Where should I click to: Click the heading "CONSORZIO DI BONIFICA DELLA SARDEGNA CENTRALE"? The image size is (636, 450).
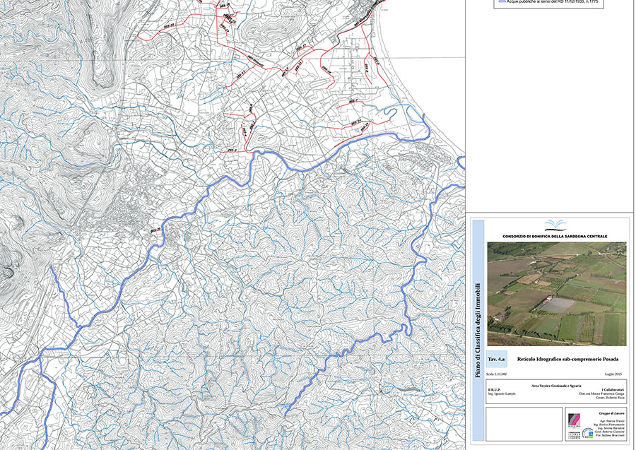click(555, 237)
